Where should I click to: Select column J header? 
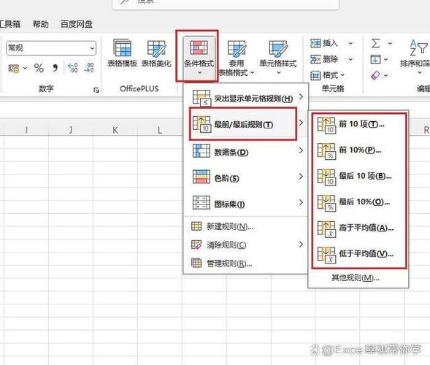[x=71, y=130]
